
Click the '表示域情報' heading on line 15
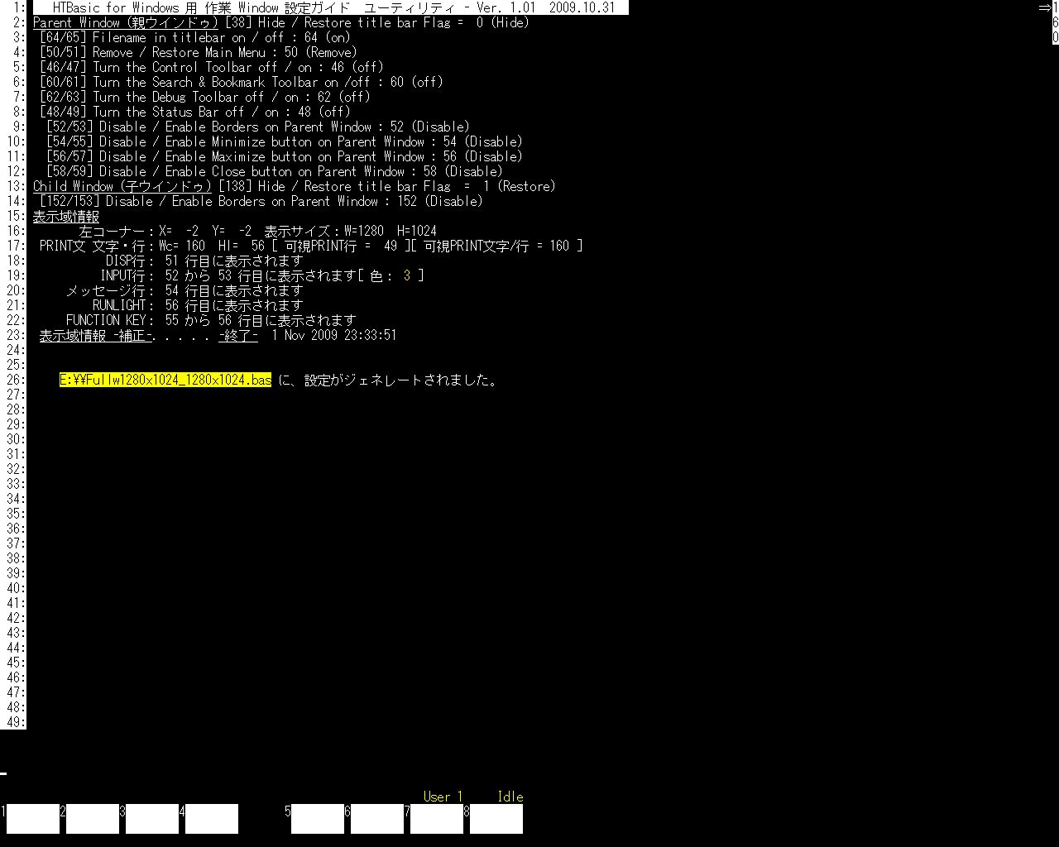(66, 216)
